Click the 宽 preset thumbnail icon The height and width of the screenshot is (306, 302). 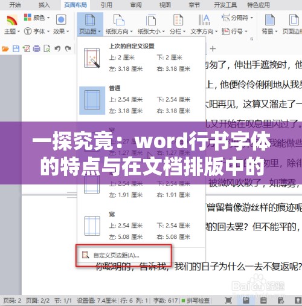(x=92, y=226)
